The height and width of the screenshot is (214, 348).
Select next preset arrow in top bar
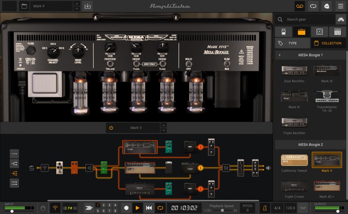pos(76,9)
